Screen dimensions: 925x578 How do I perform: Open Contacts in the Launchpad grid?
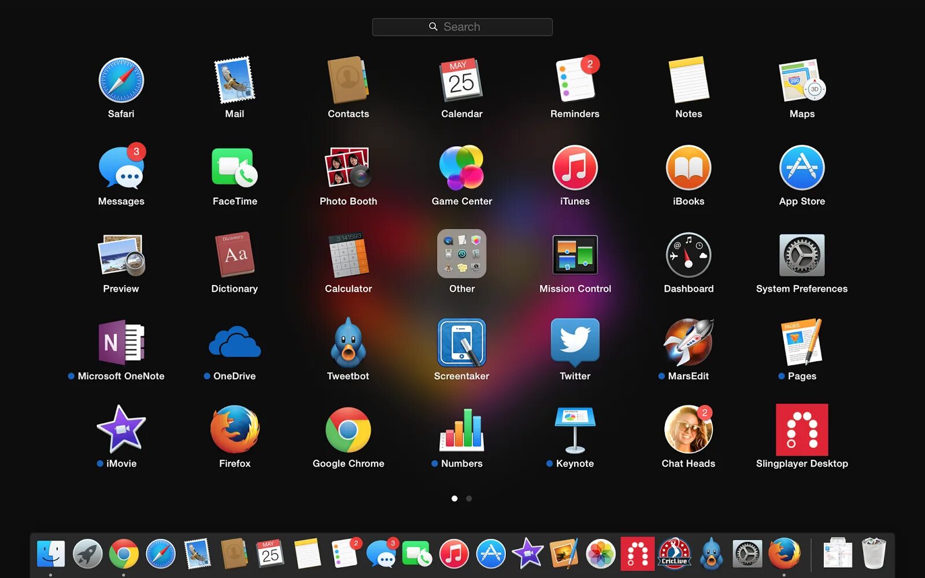coord(348,80)
